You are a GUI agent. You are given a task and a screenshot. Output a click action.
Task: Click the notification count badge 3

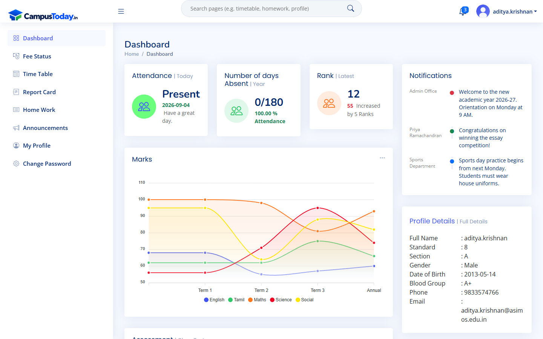pyautogui.click(x=465, y=10)
